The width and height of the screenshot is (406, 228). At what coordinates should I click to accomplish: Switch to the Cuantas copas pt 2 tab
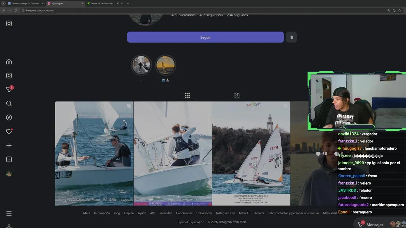(x=25, y=3)
